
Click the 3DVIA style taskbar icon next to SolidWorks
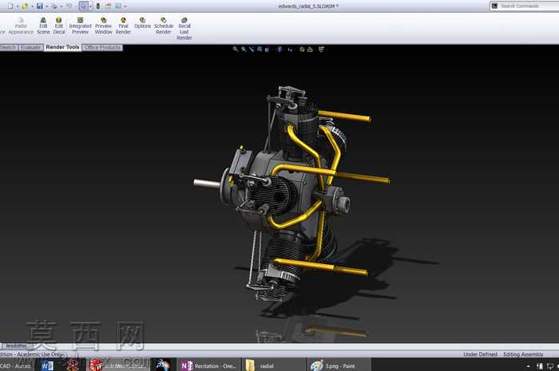tap(163, 365)
